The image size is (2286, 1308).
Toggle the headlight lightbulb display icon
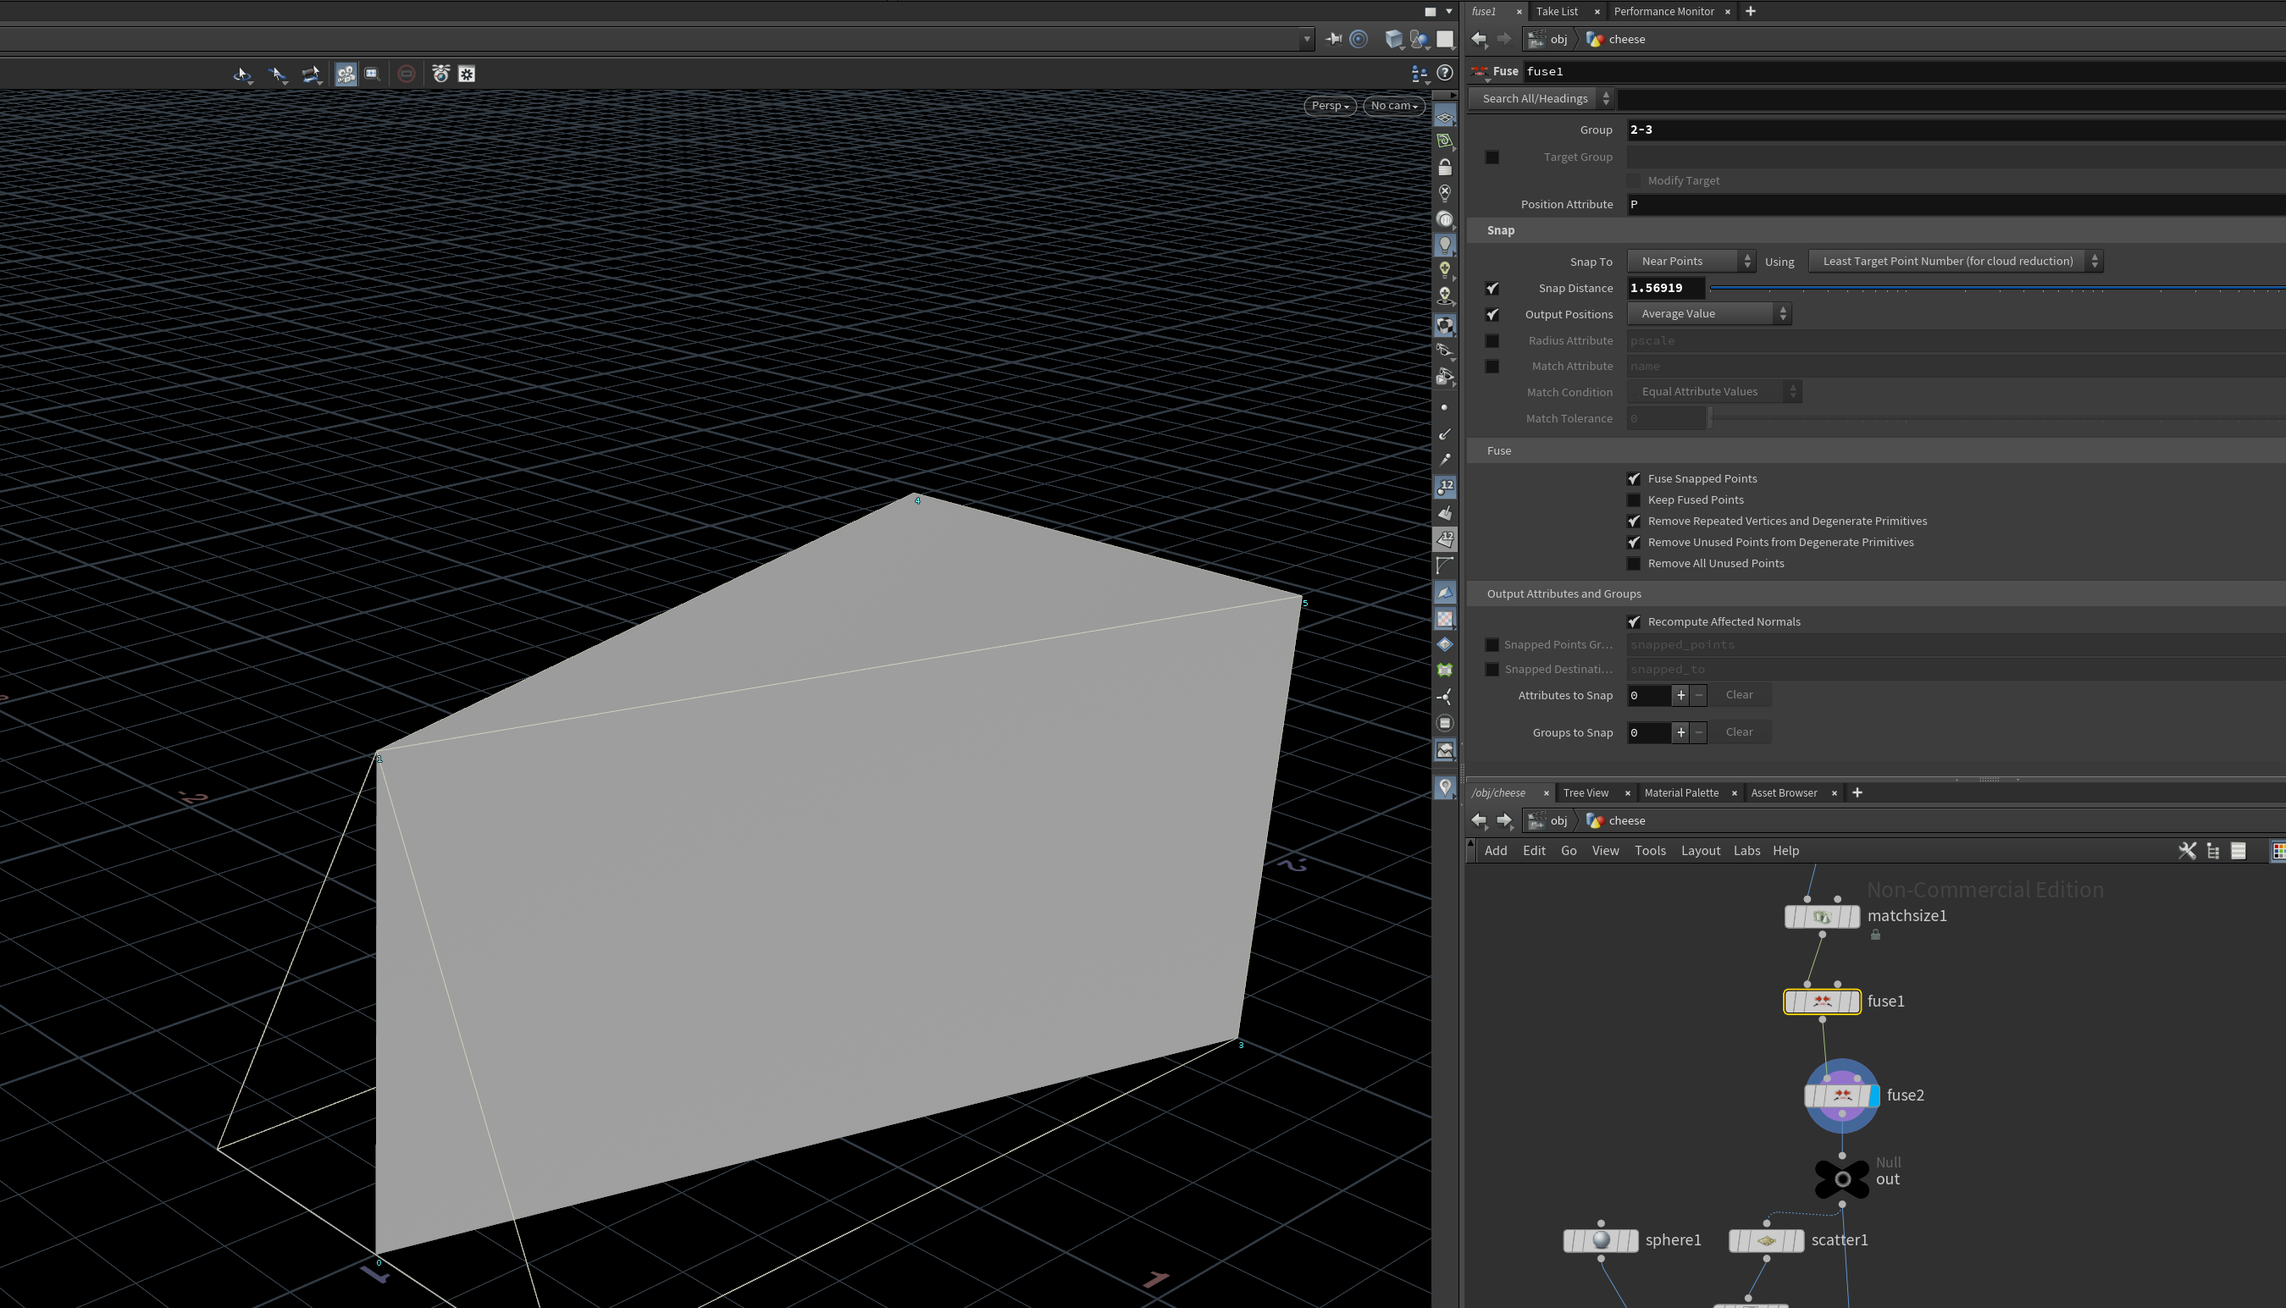[x=1445, y=245]
